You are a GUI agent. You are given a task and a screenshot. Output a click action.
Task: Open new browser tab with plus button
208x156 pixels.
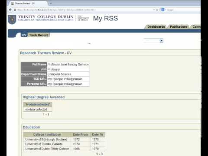pos(51,3)
